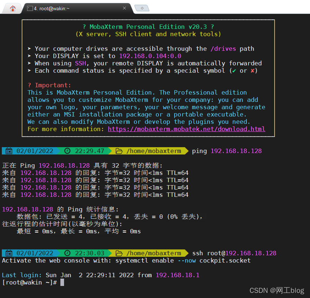
Task: Click the '最短 = 0ms' timing line
Action: 79,231
